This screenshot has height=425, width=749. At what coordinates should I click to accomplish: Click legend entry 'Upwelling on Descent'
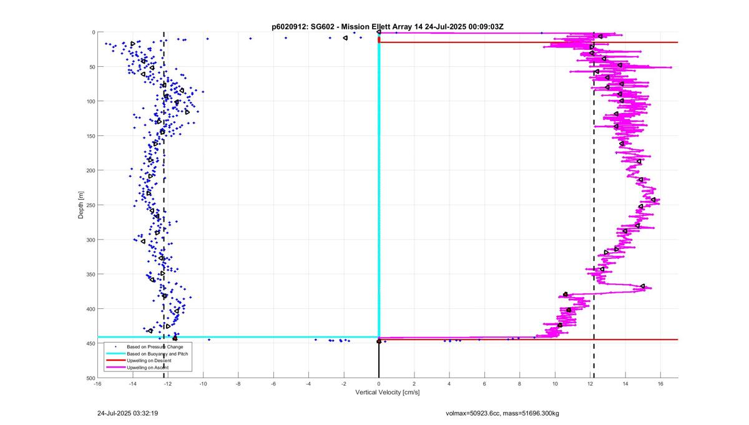[x=150, y=361]
